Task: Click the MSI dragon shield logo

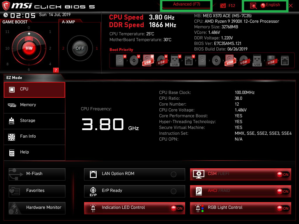Action: coord(6,6)
